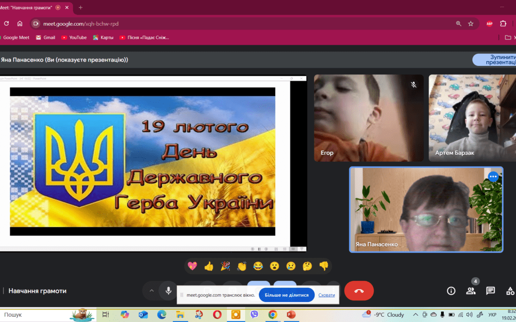Open the -9°C Cloudy weather widget
The image size is (516, 322).
[383, 315]
